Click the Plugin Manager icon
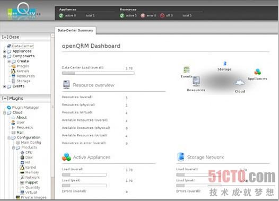This screenshot has height=201, width=279. [x=9, y=108]
